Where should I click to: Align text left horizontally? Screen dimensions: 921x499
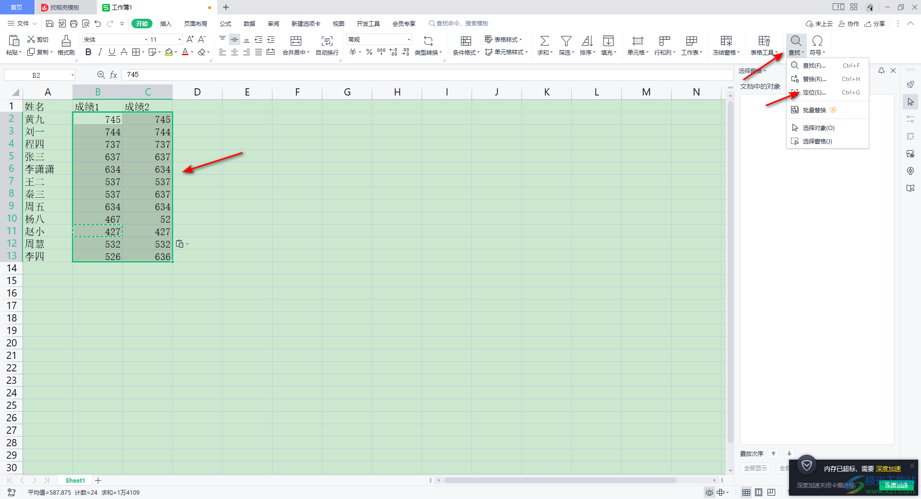pyautogui.click(x=223, y=52)
